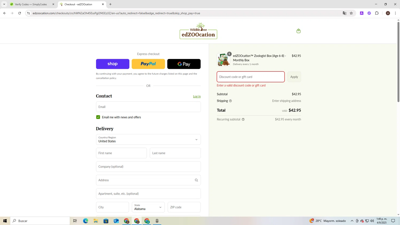Click the Address field search magnifier icon
Image resolution: width=400 pixels, height=225 pixels.
(196, 180)
